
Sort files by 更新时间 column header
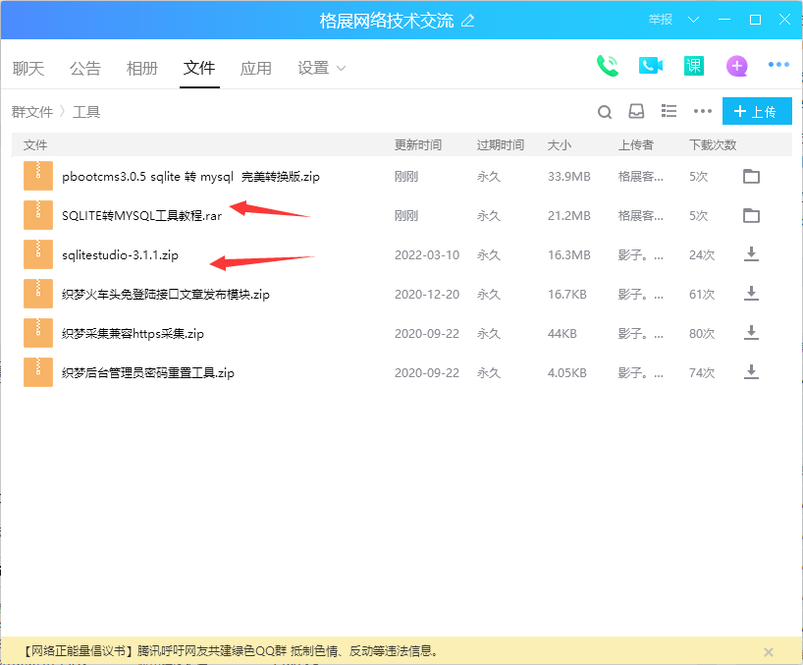pos(417,144)
